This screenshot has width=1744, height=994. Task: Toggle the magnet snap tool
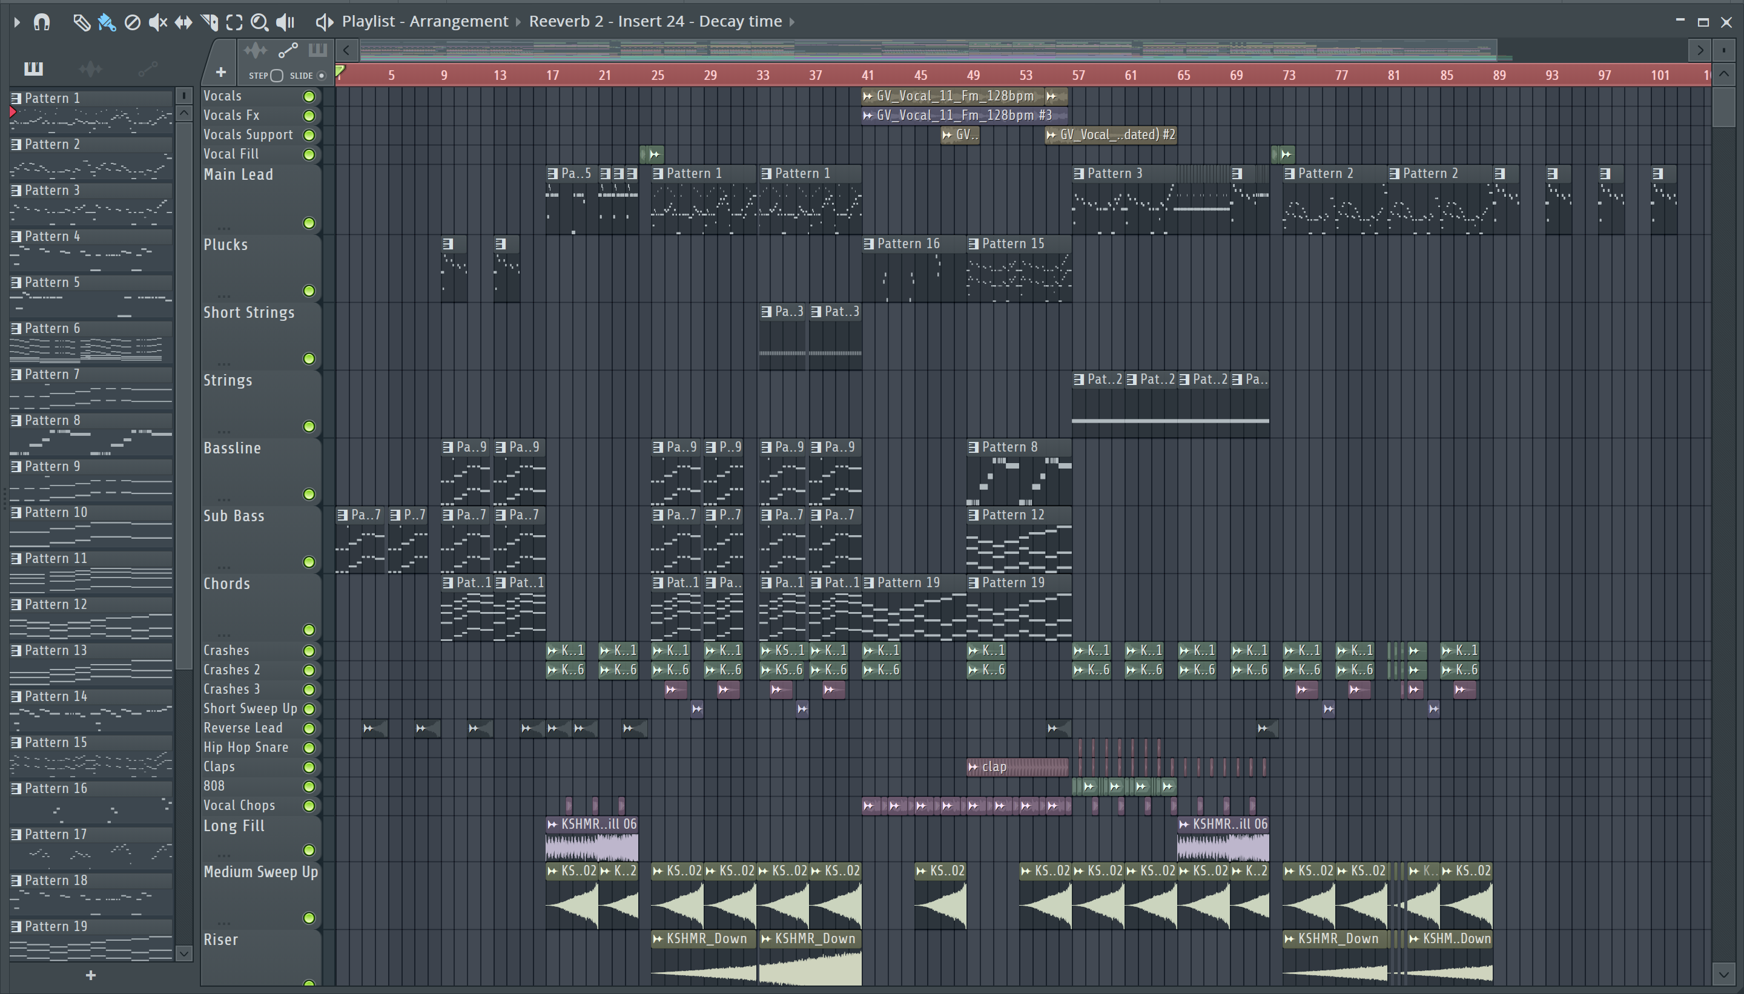(x=42, y=22)
